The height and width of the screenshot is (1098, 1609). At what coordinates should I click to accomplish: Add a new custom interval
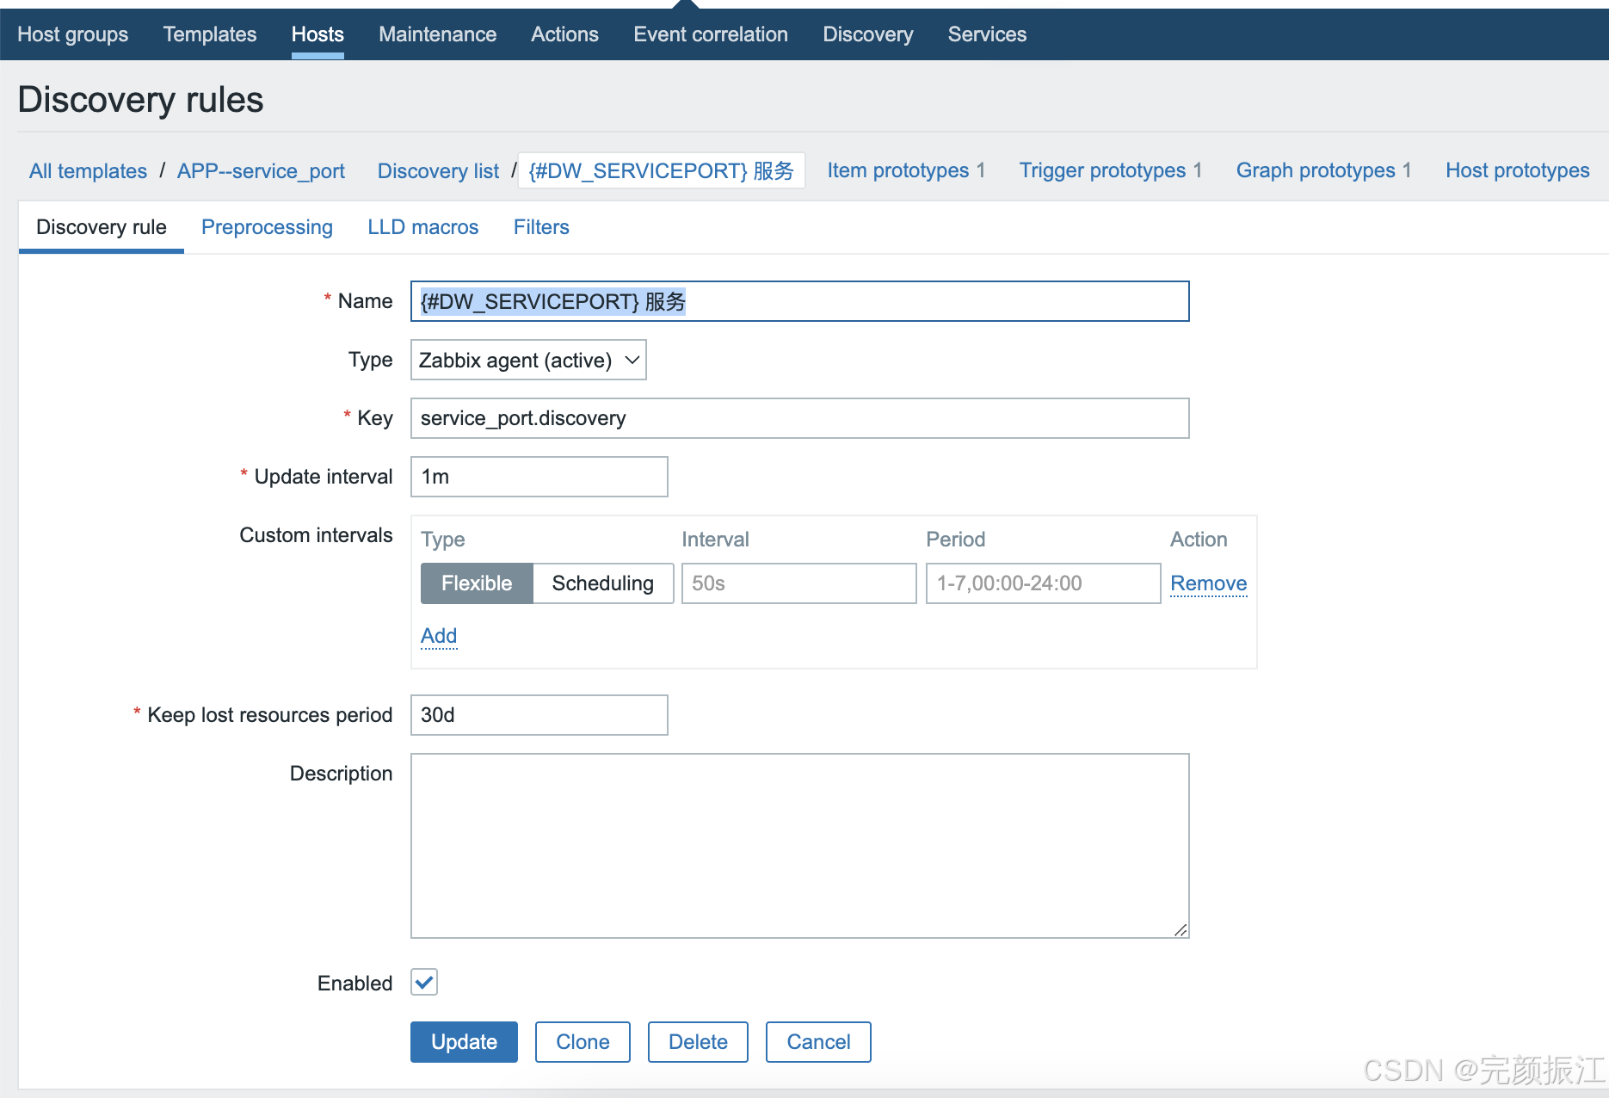pyautogui.click(x=439, y=636)
